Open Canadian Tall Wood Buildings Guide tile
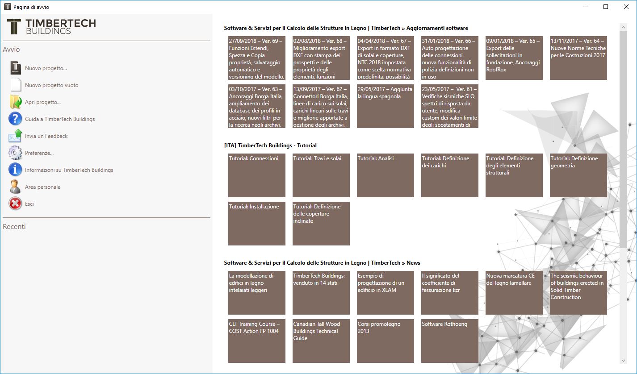Image resolution: width=637 pixels, height=374 pixels. (321, 341)
